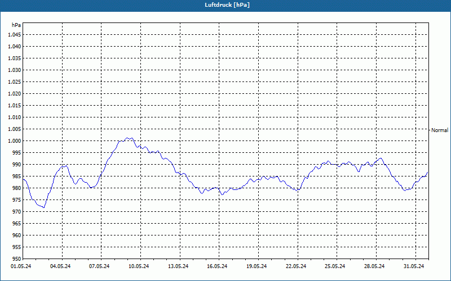Click the 1.040 pressure axis label
451x281 pixels.
14,47
